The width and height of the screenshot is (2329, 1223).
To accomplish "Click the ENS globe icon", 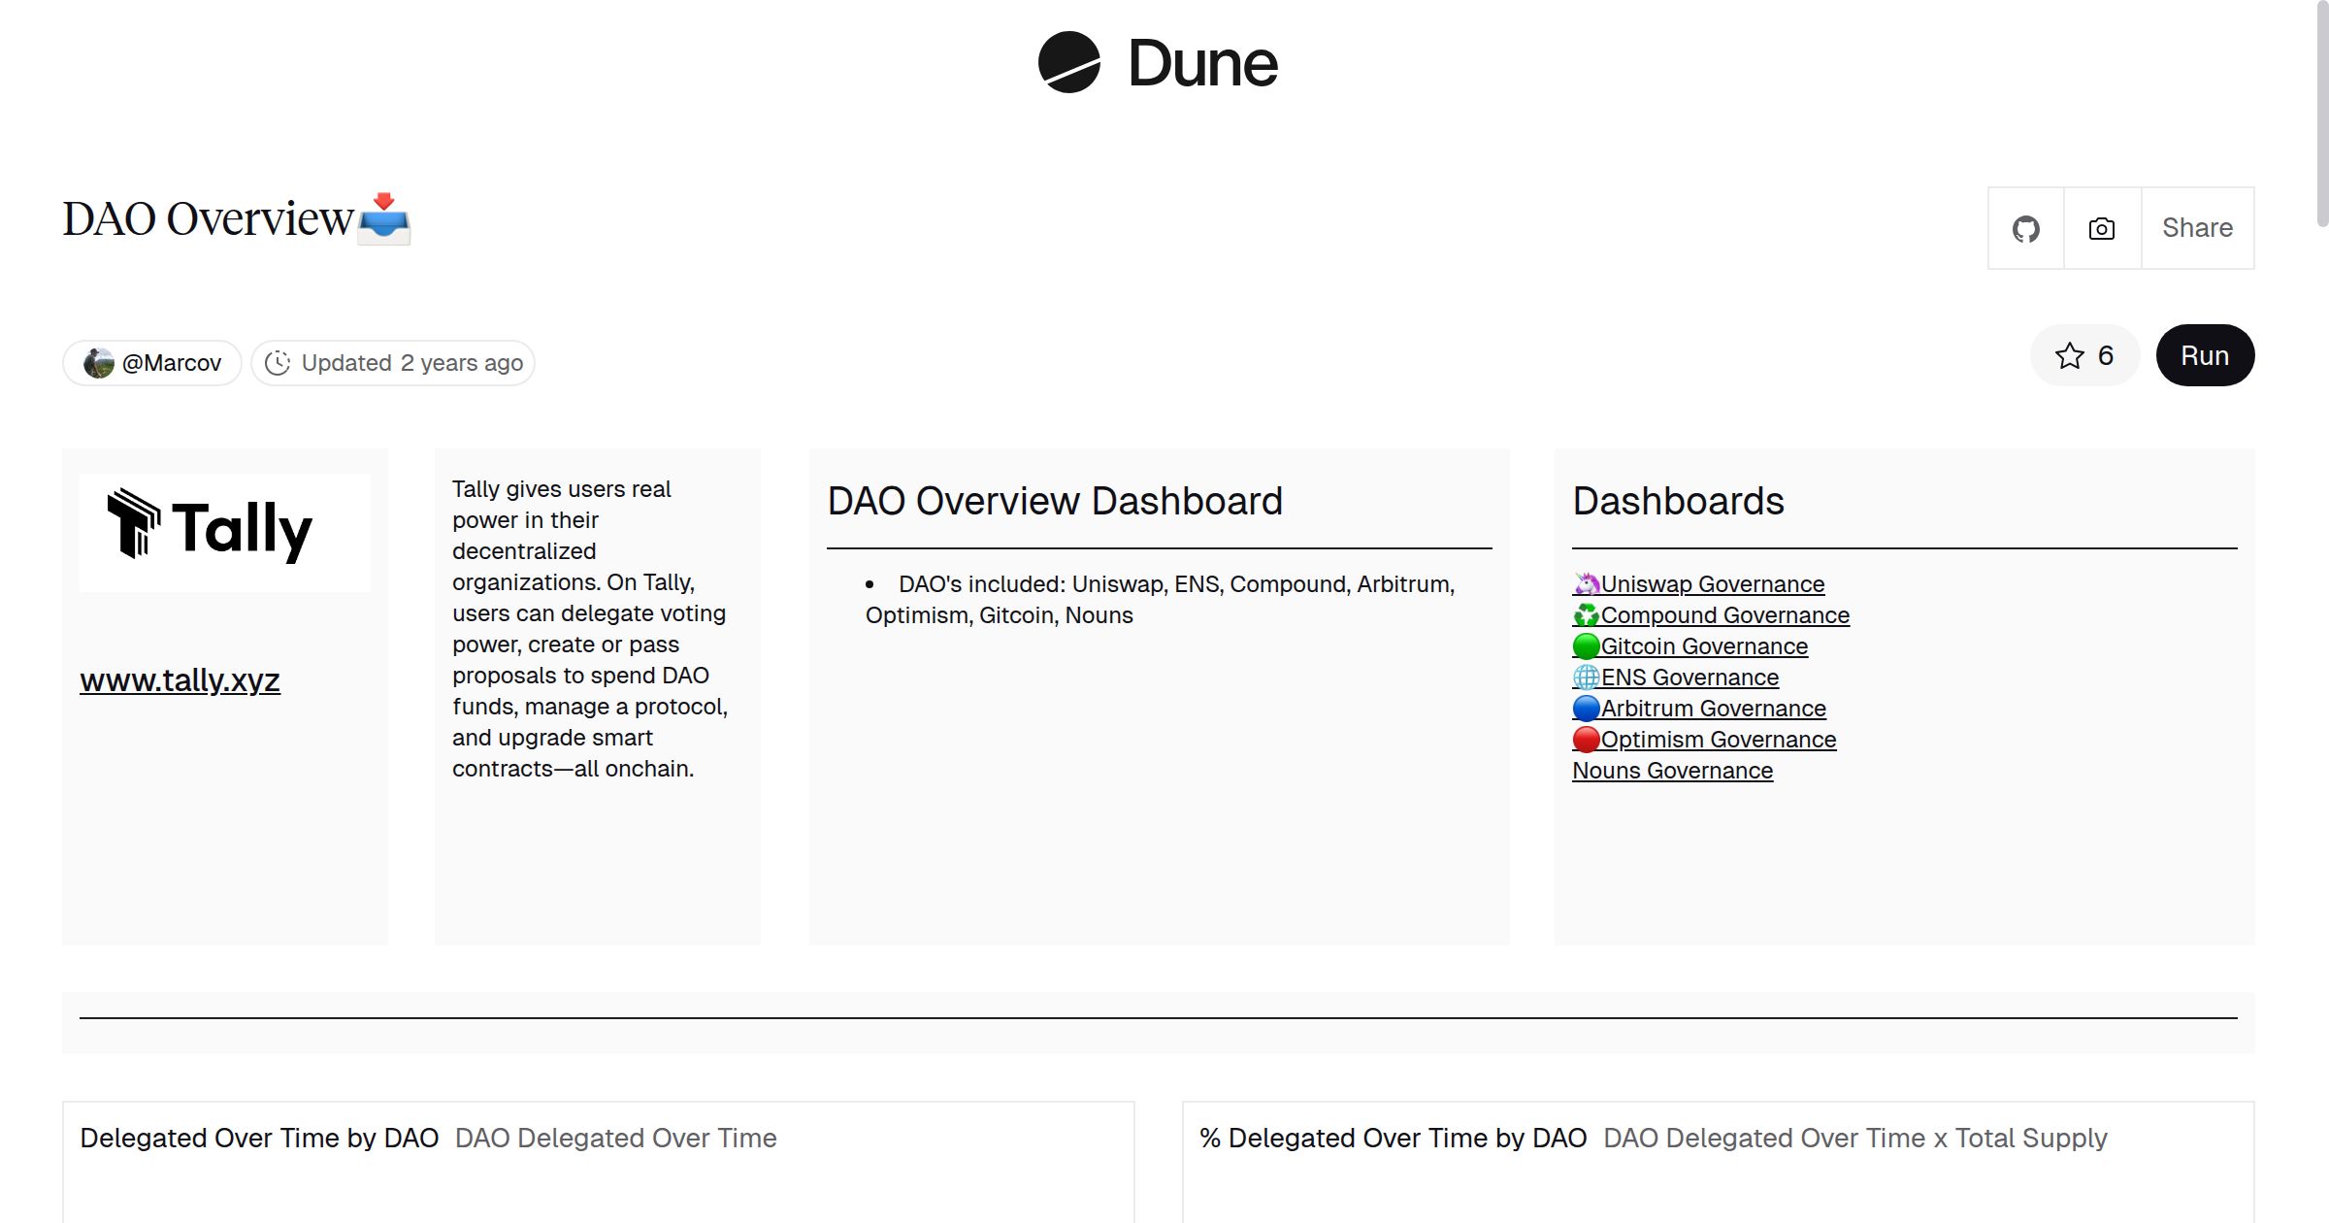I will click(x=1585, y=677).
